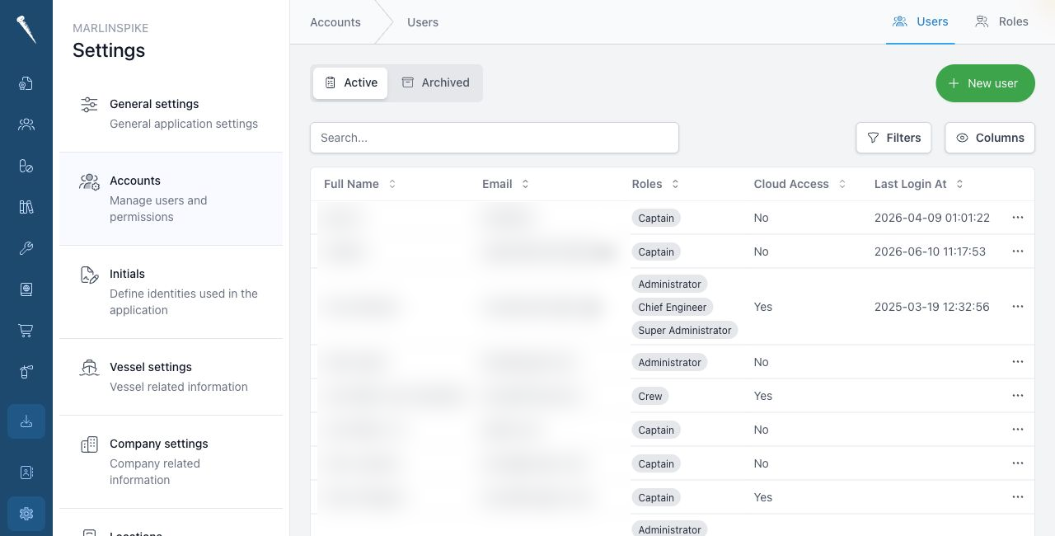Image resolution: width=1055 pixels, height=536 pixels.
Task: Open the crew people icon in the sidebar
Action: 26,125
